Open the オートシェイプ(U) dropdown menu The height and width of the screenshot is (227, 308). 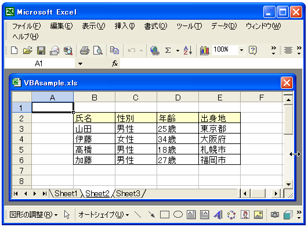tap(103, 215)
